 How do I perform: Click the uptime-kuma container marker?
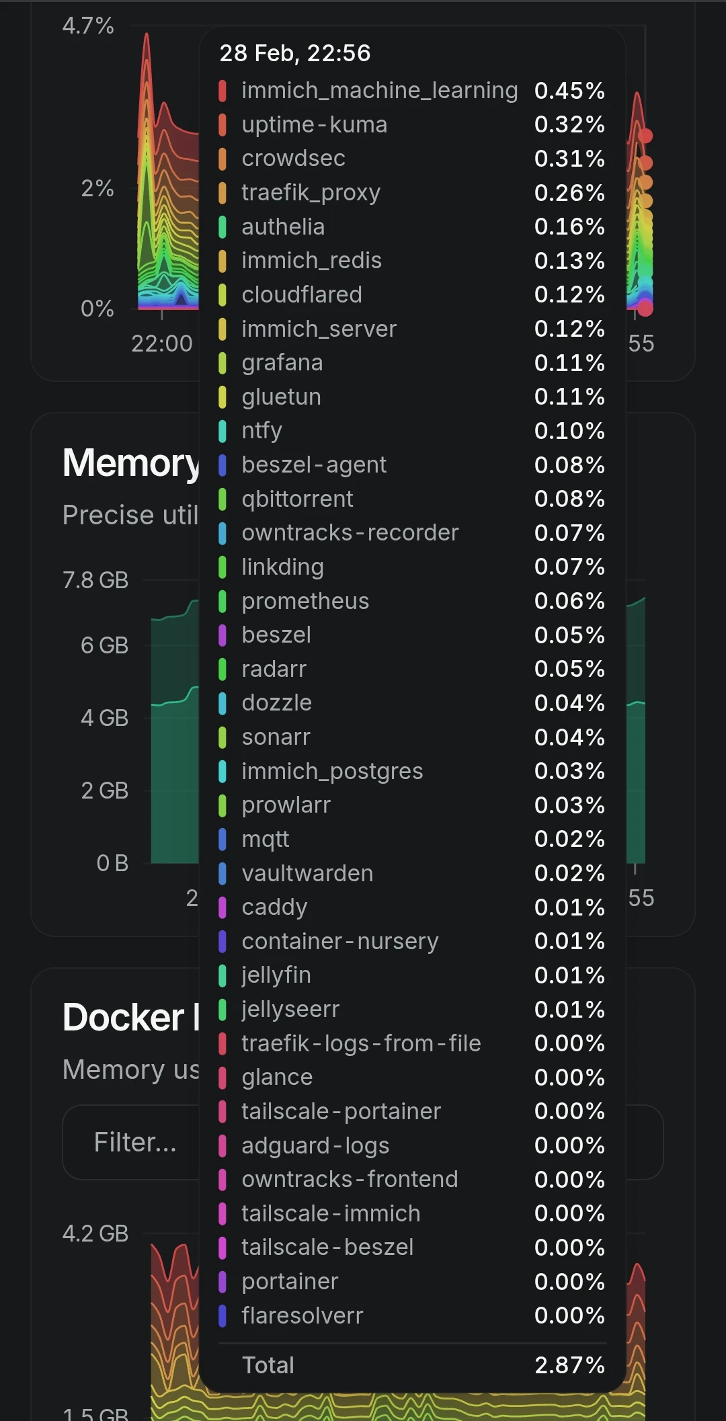tap(224, 124)
